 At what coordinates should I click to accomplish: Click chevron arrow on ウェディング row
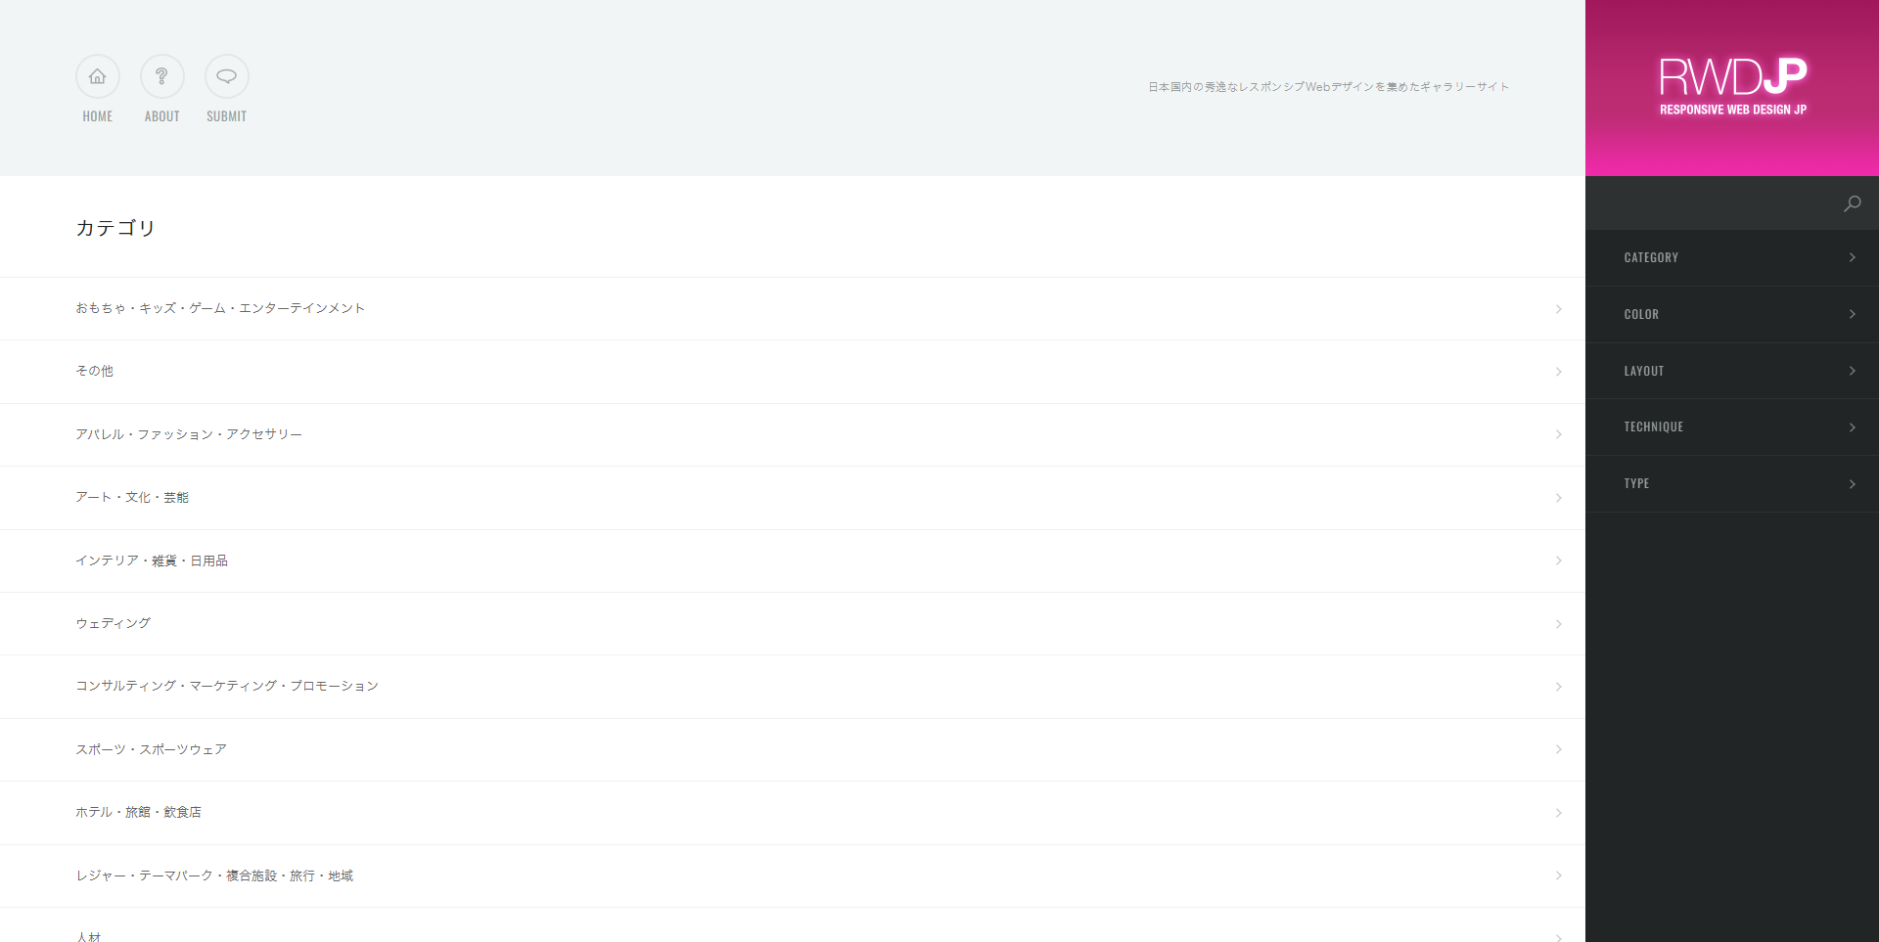pos(1558,624)
